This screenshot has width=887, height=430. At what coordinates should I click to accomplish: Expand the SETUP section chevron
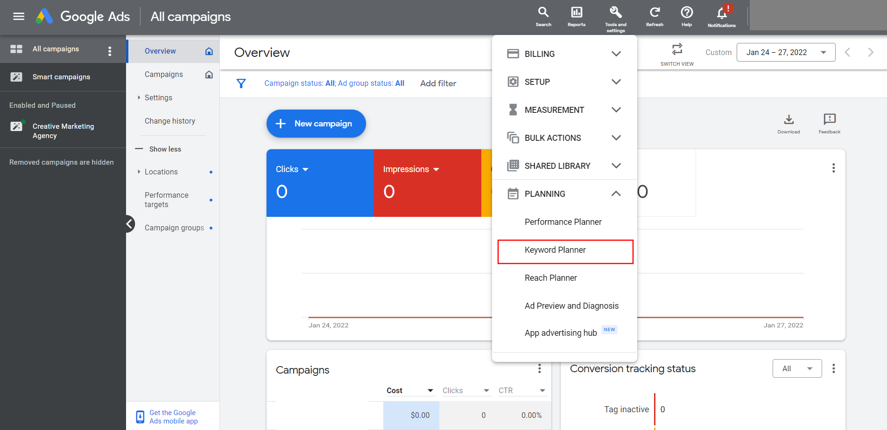tap(616, 82)
